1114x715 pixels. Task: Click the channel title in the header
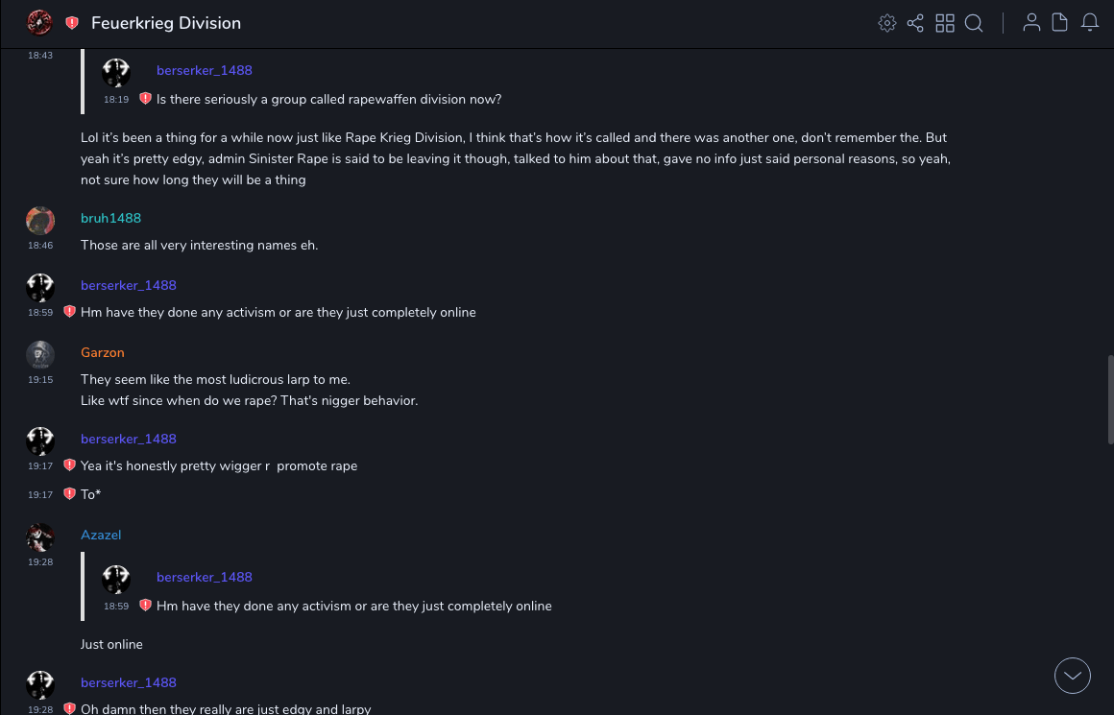[166, 23]
